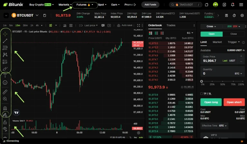Click the Open long button
The height and width of the screenshot is (144, 247).
(x=211, y=102)
